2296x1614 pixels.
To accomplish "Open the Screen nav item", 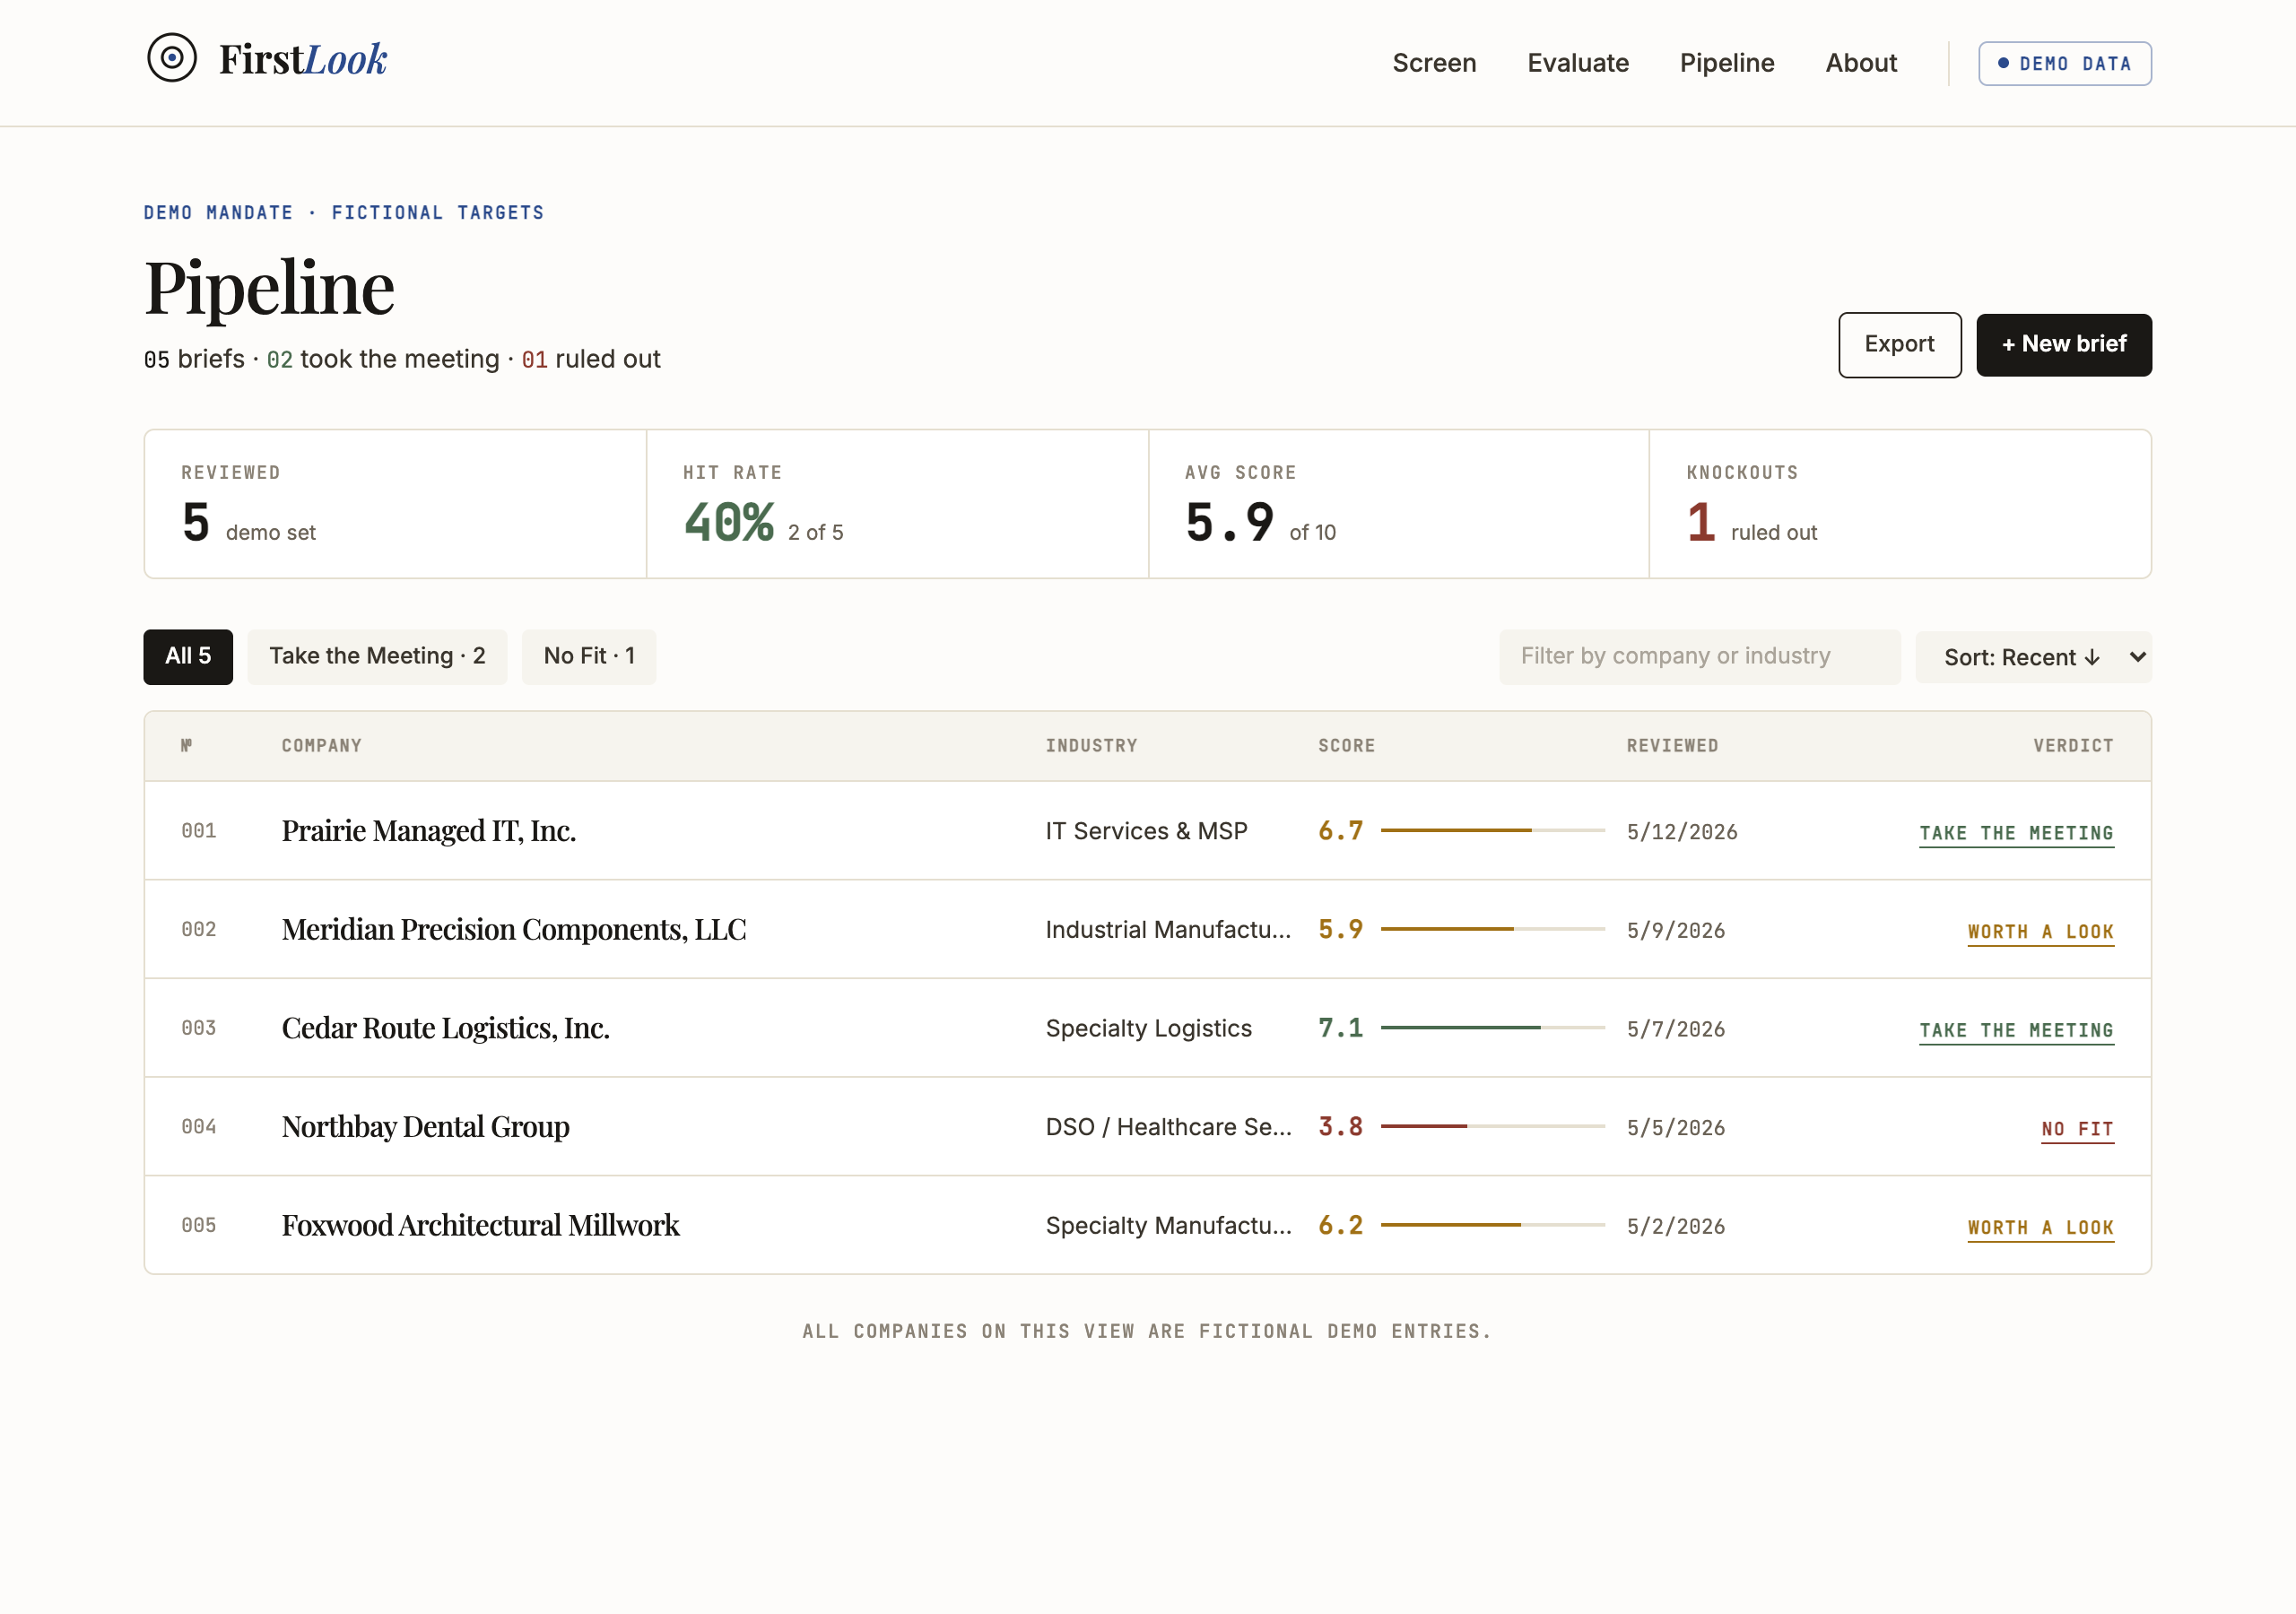I will [1434, 63].
